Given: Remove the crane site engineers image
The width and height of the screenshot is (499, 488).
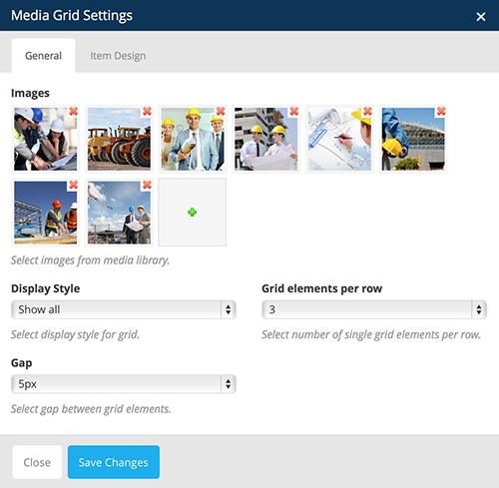Looking at the screenshot, I should pos(147,185).
